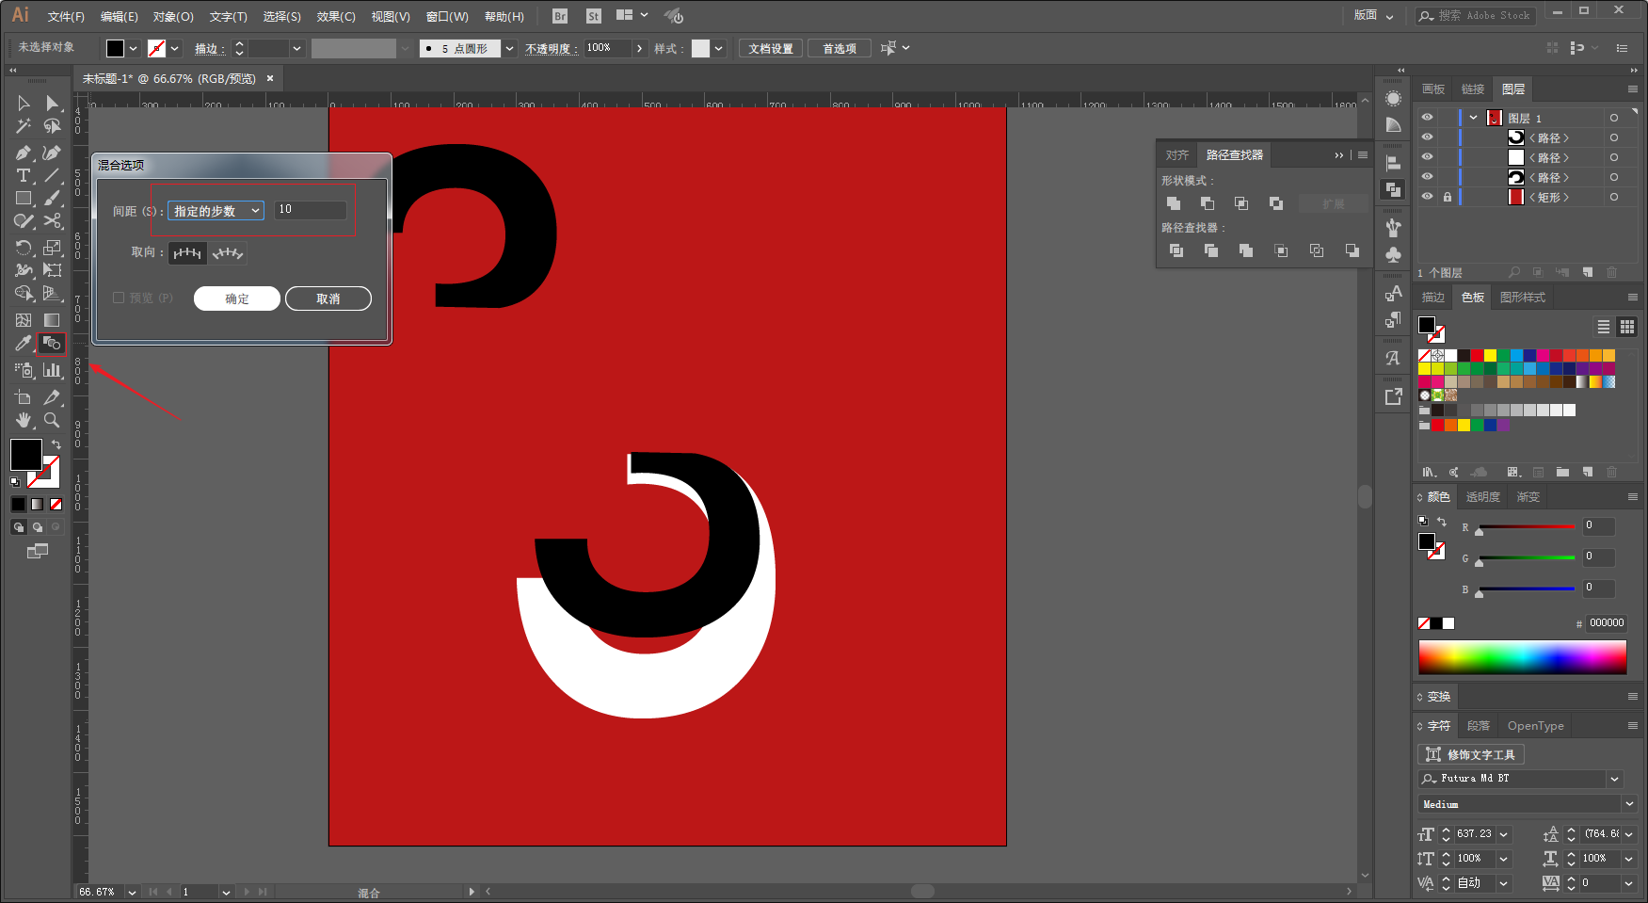Select the Zoom tool
This screenshot has width=1648, height=903.
point(52,420)
